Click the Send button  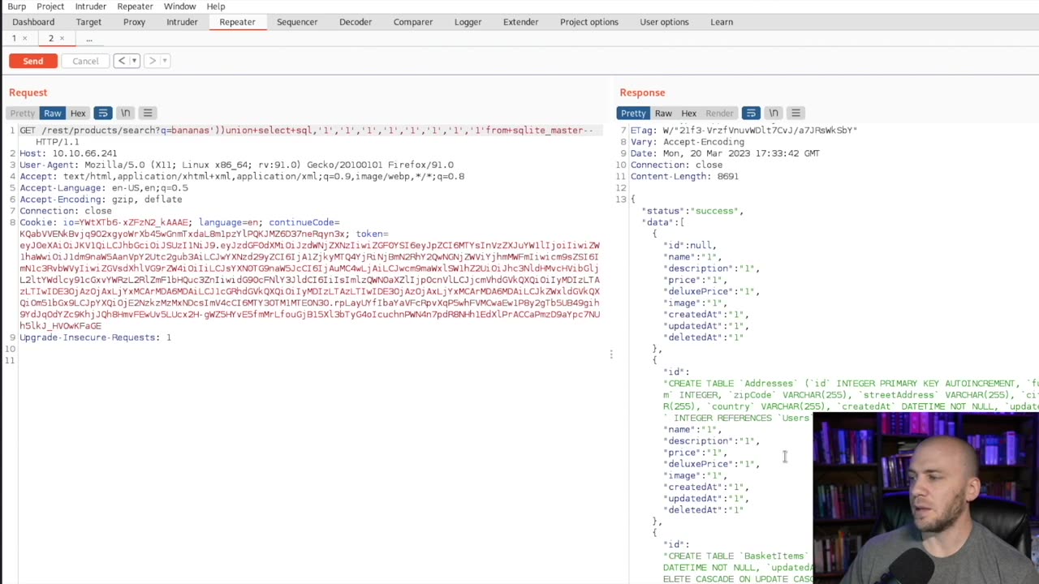(x=33, y=61)
